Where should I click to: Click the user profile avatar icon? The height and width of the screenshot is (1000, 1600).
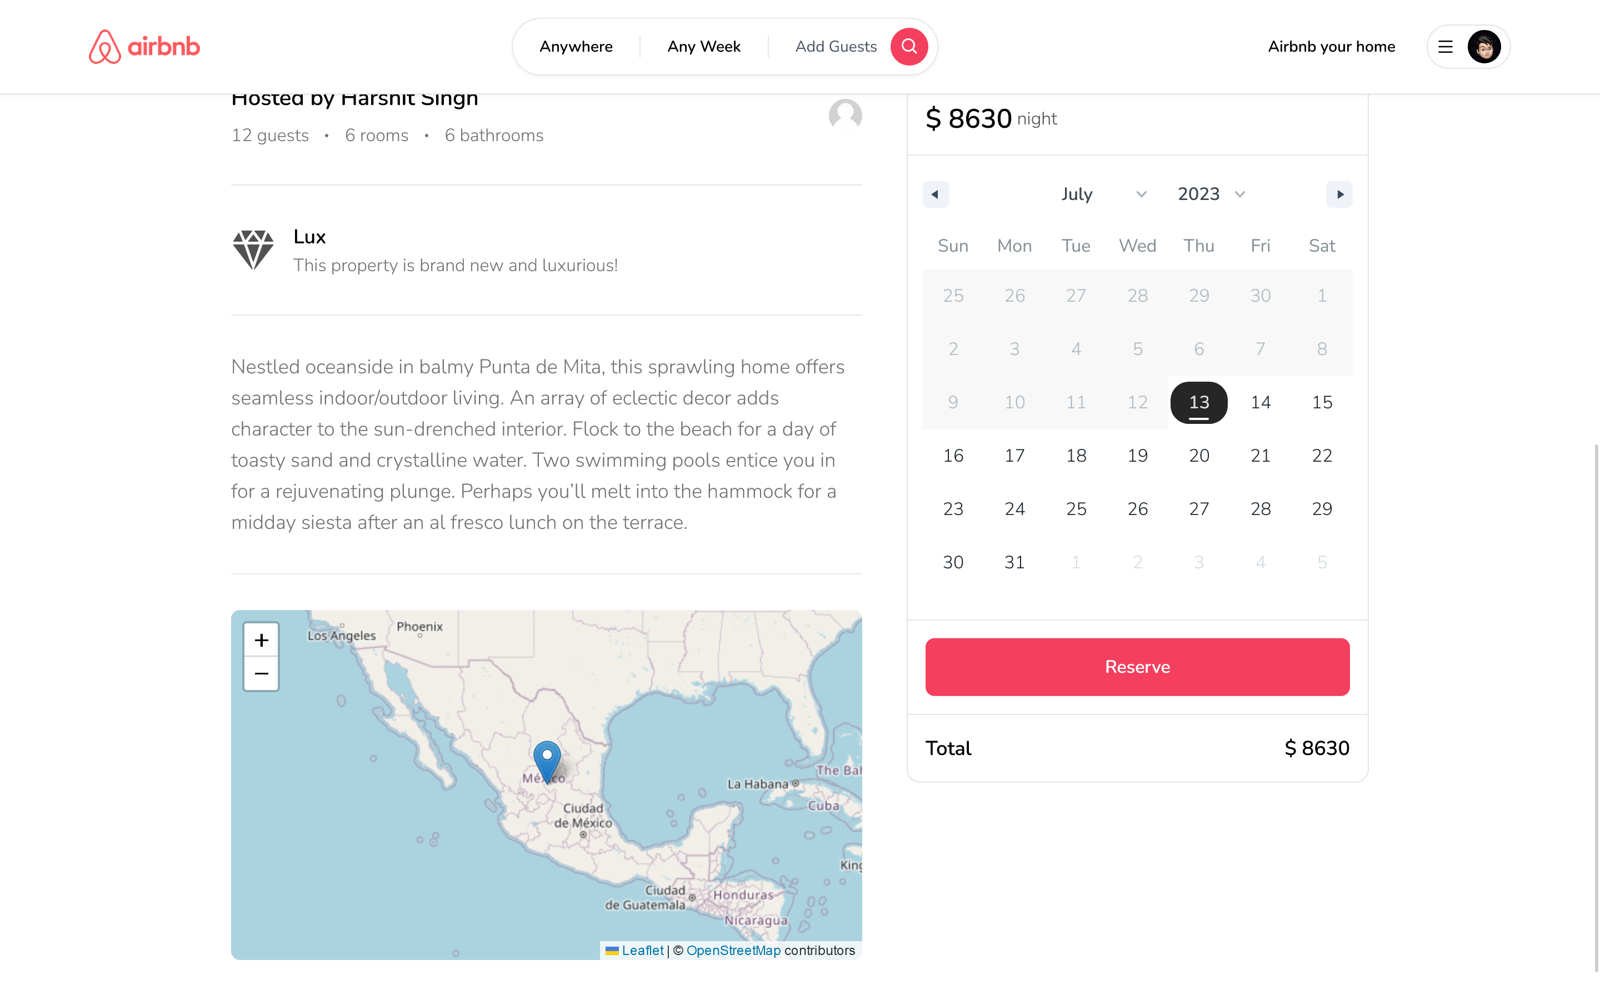pyautogui.click(x=1484, y=46)
